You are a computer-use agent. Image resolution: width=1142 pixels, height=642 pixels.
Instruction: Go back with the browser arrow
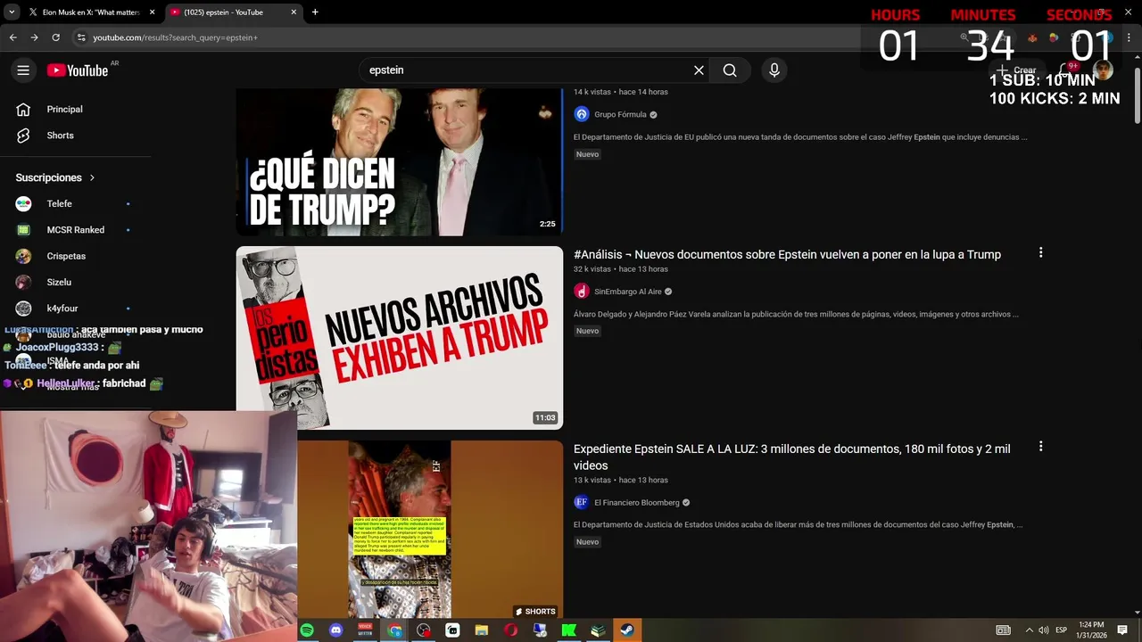coord(12,37)
